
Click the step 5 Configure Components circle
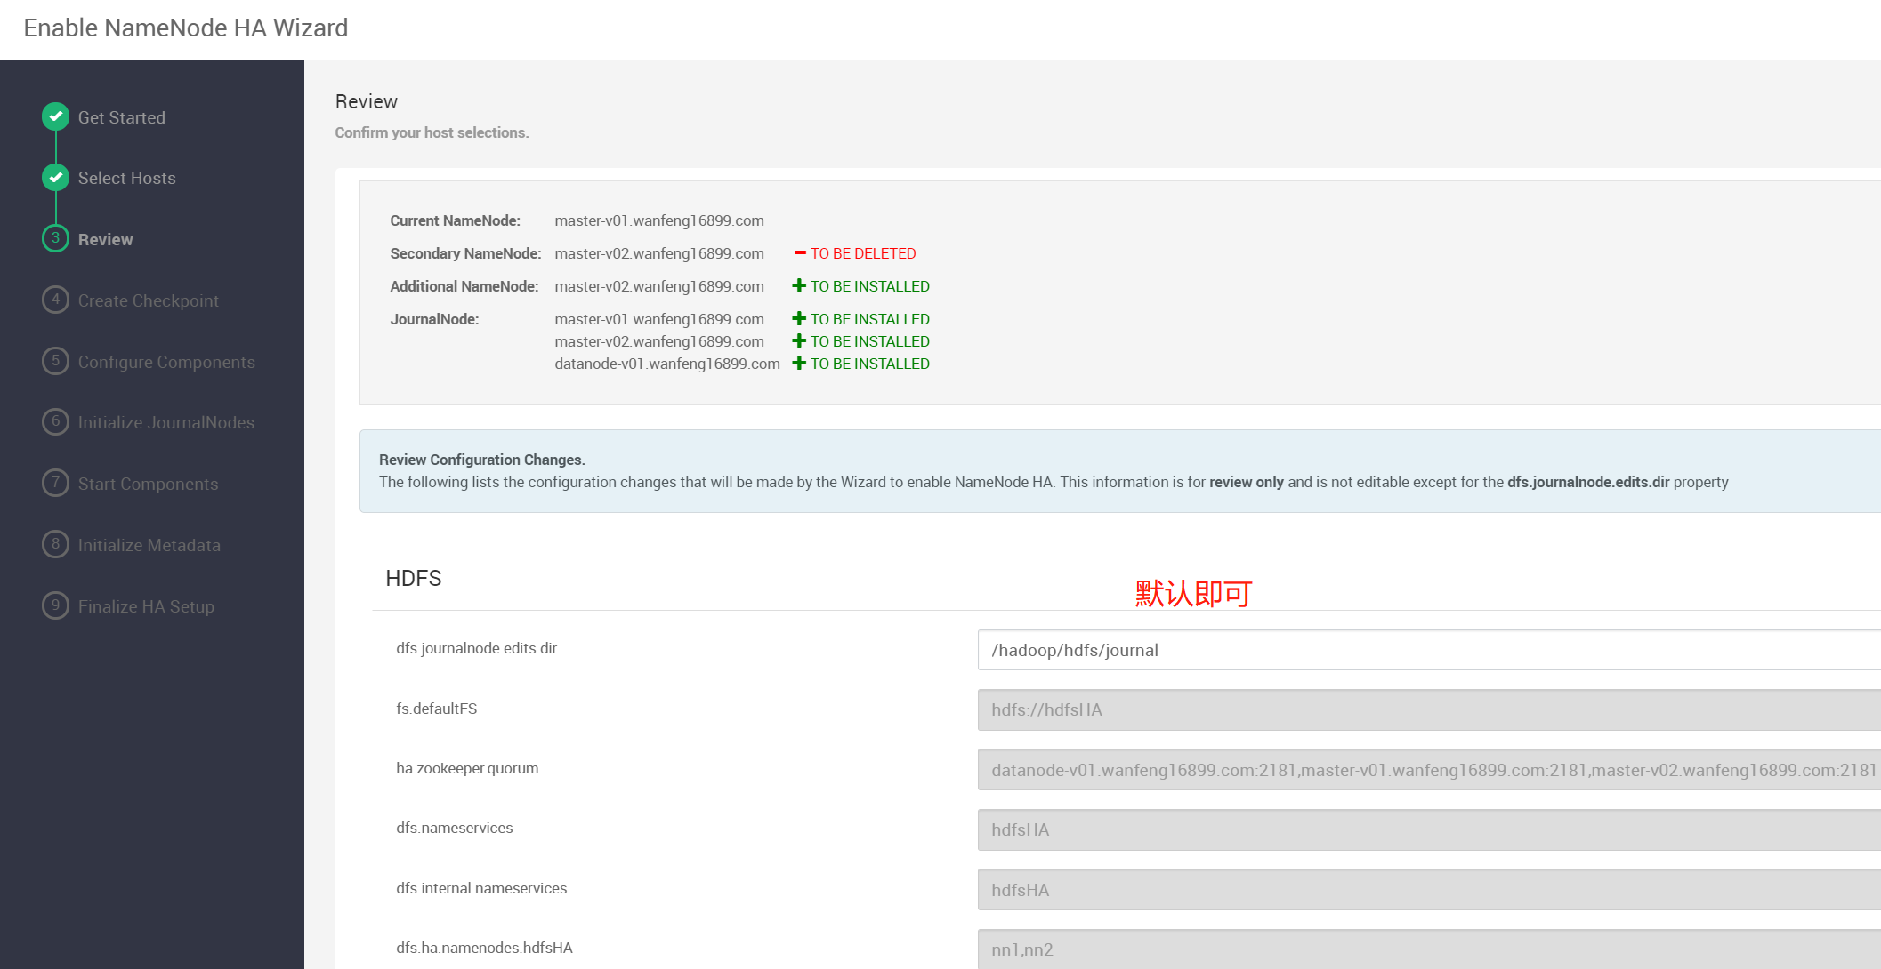click(55, 361)
